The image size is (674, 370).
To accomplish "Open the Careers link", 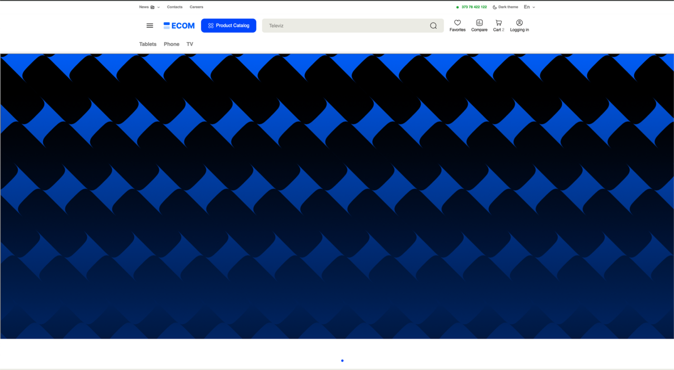I will 196,7.
